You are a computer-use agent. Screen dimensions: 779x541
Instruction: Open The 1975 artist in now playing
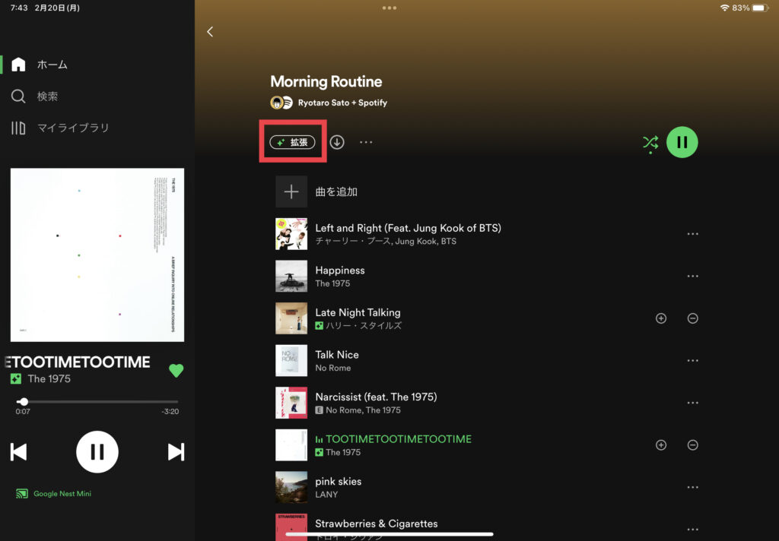coord(49,378)
